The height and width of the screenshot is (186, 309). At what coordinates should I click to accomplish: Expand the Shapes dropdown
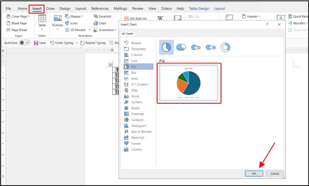click(x=75, y=17)
